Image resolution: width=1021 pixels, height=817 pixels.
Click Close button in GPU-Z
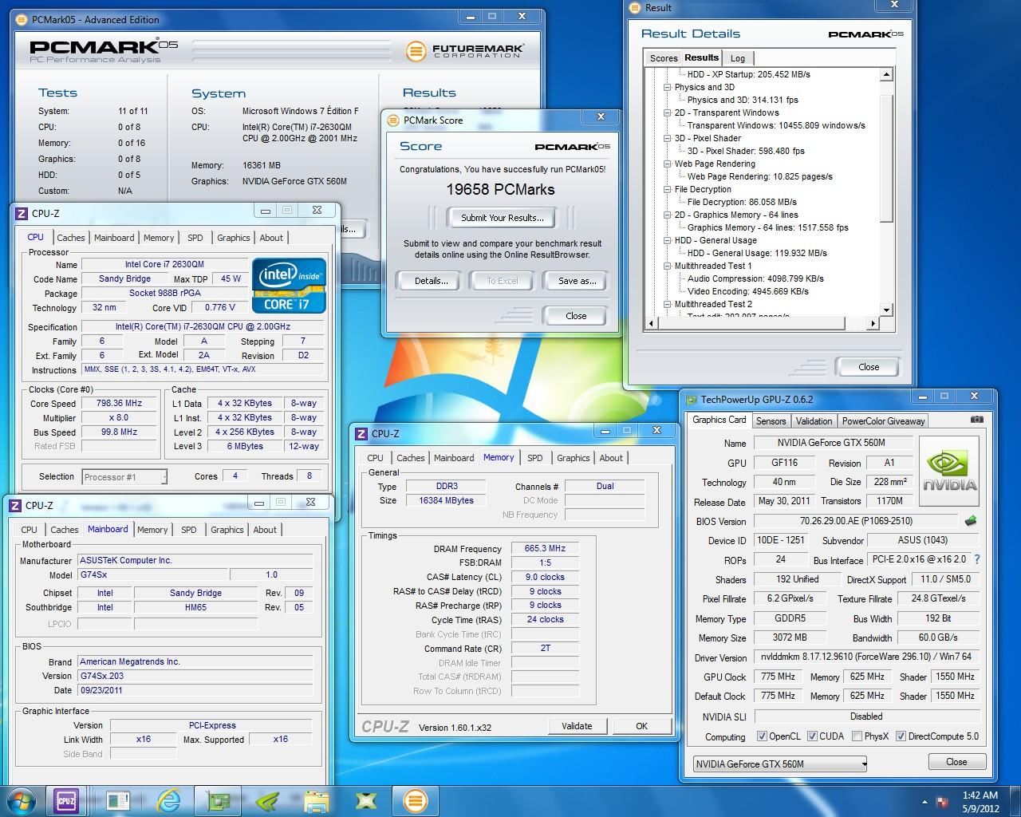(956, 762)
